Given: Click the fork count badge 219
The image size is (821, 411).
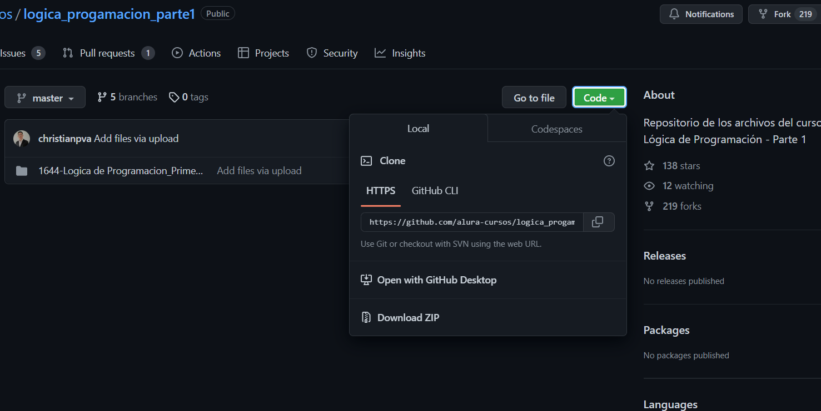Looking at the screenshot, I should 805,14.
